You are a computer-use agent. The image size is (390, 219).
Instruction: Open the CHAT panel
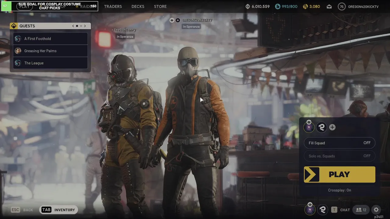coord(345,210)
